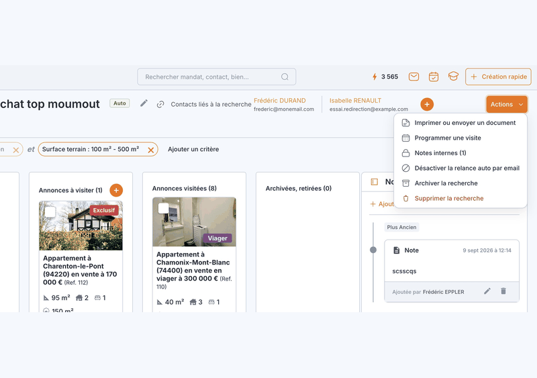This screenshot has height=378, width=537.
Task: Collapse the Actions dropdown
Action: point(507,104)
